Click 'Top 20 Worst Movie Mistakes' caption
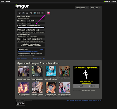Image resolution: width=117 pixels, height=109 pixels. [24, 95]
